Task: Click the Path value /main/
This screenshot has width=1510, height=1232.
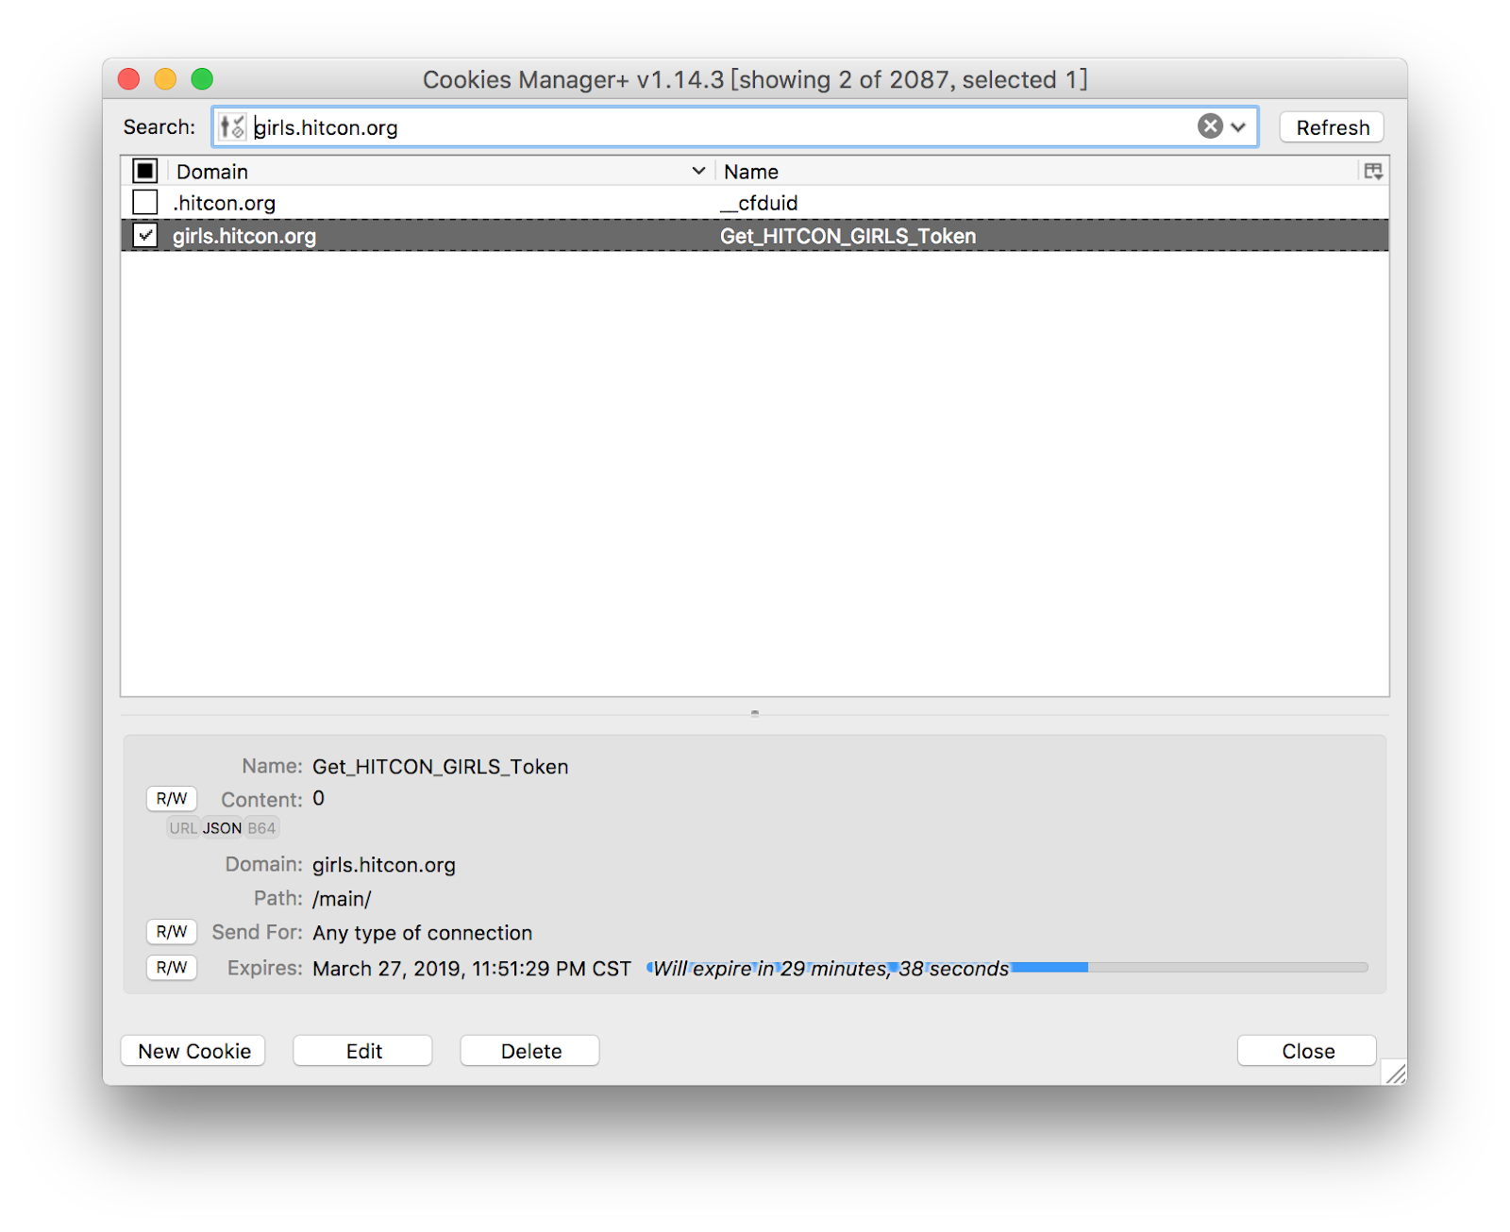Action: point(342,899)
